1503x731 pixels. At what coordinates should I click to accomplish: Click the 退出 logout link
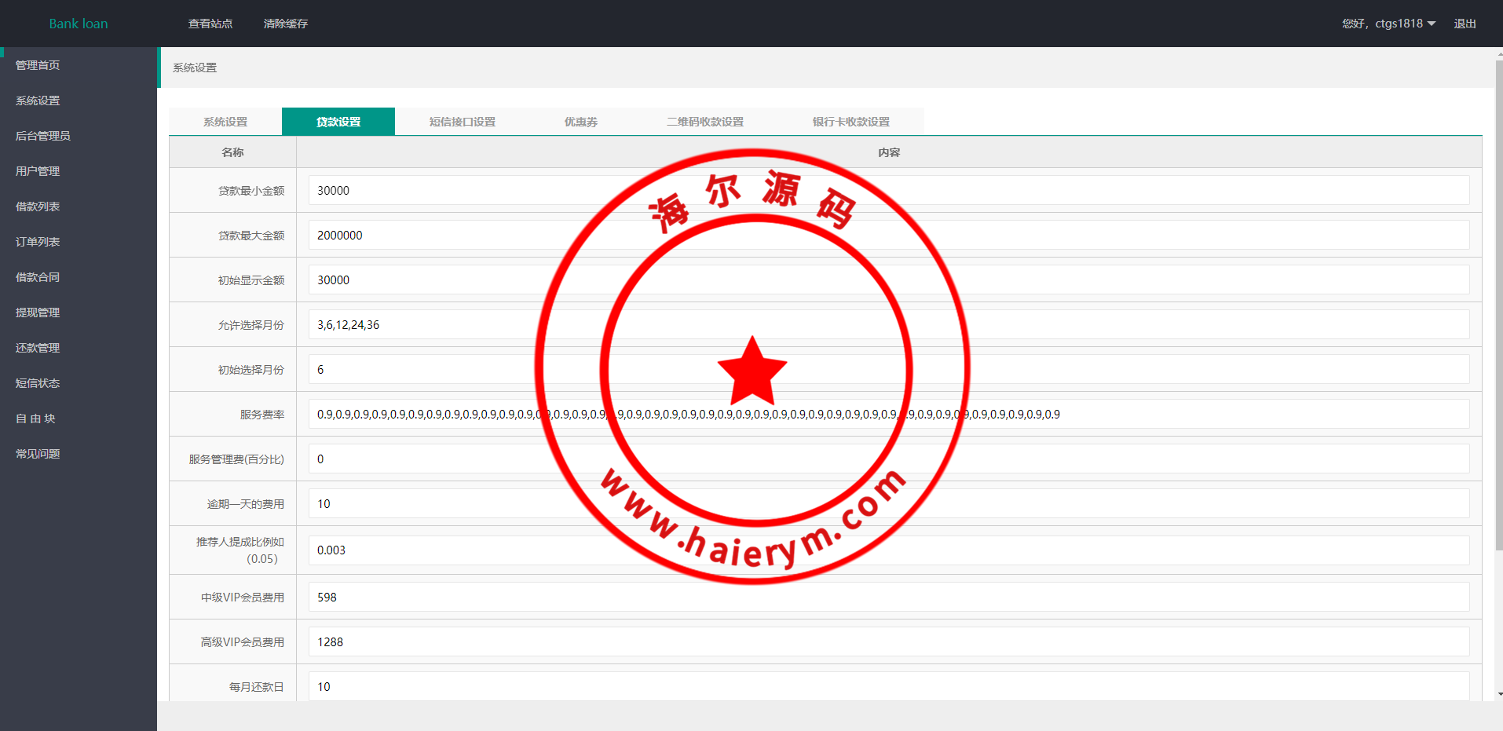point(1465,24)
